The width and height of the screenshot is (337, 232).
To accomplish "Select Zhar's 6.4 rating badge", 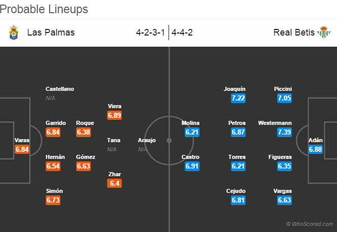I will [x=114, y=183].
